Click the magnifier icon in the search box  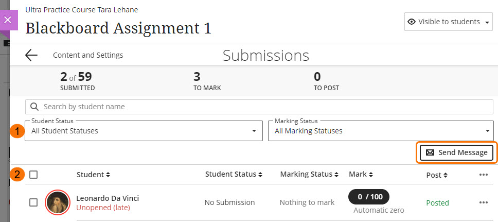[x=34, y=107]
